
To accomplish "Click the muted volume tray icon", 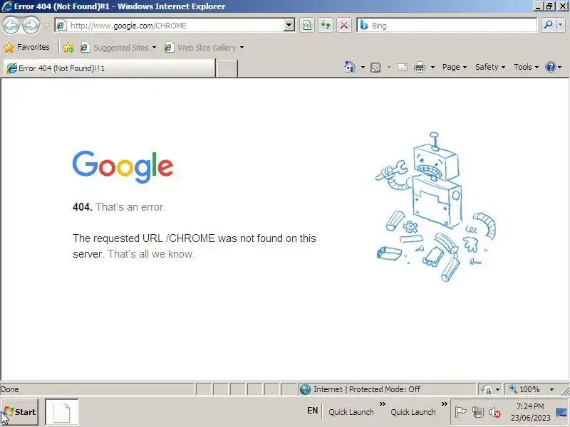I will [494, 412].
